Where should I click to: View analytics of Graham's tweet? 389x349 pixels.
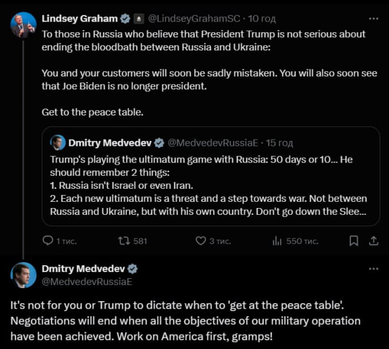pyautogui.click(x=278, y=240)
